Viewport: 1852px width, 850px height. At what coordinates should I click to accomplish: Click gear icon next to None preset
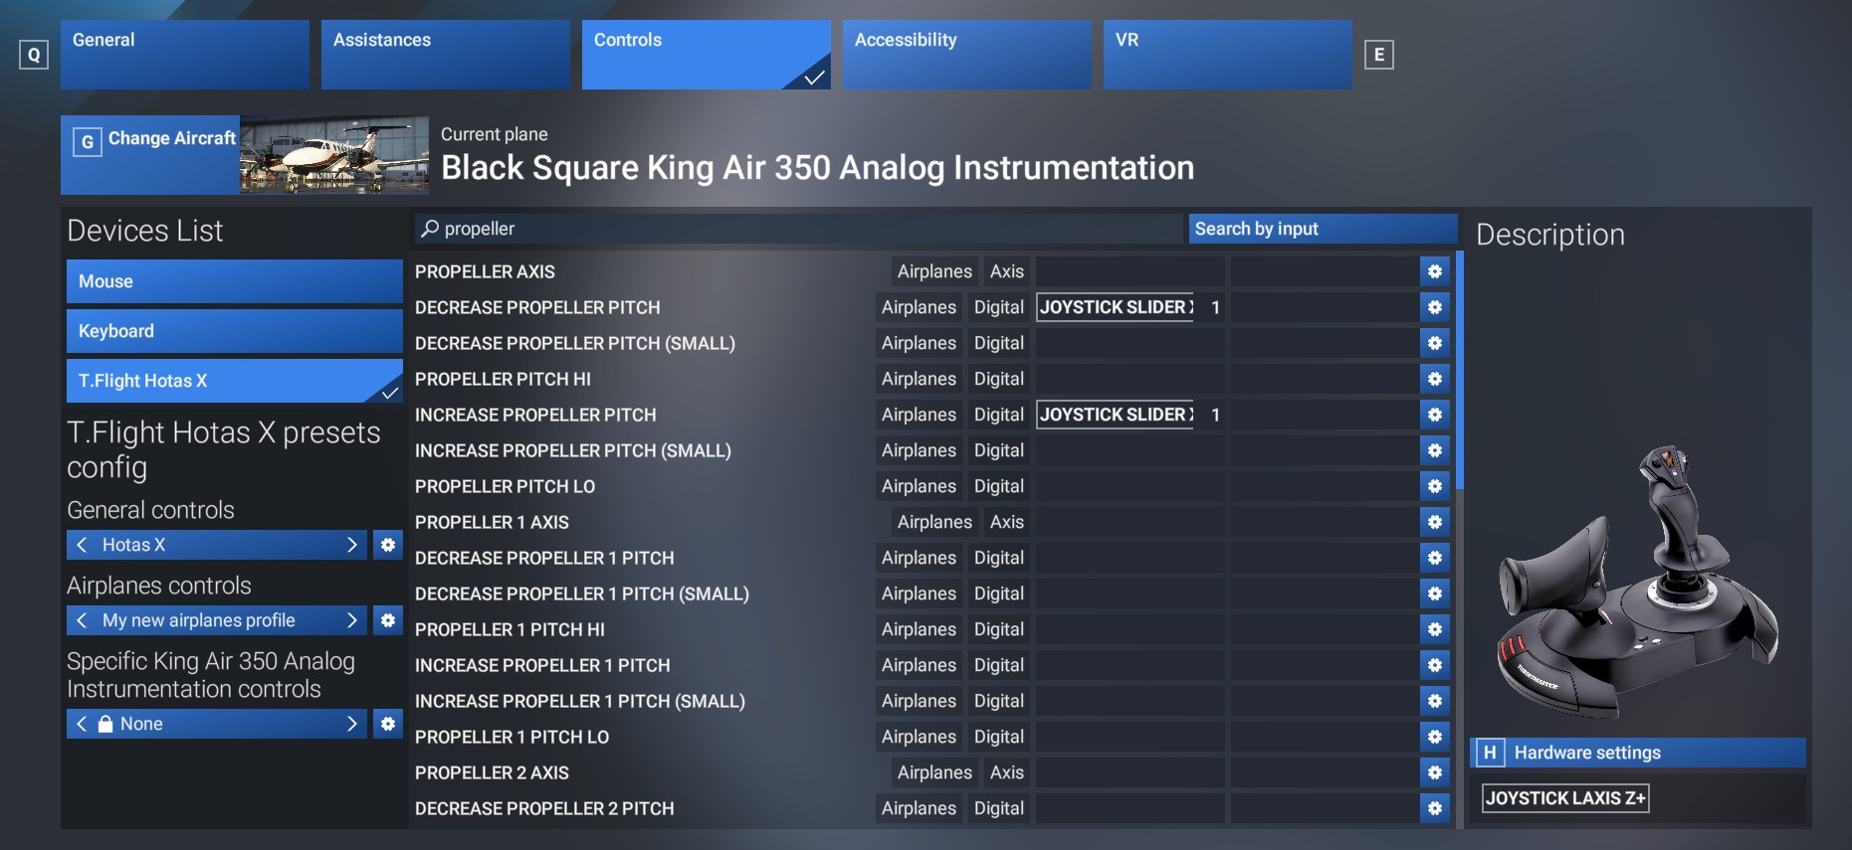click(x=388, y=724)
